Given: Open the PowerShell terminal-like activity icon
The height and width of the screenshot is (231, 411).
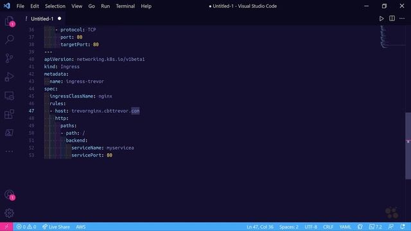Looking at the screenshot, I should pyautogui.click(x=10, y=133).
